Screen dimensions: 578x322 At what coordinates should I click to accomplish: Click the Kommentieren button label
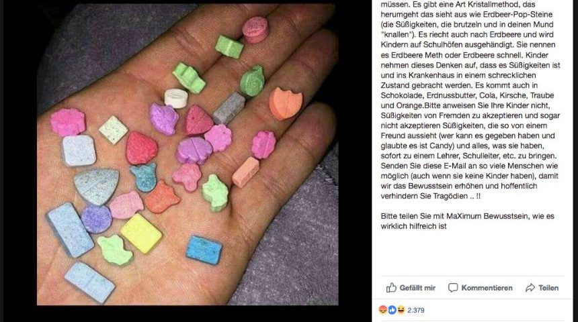coord(487,288)
